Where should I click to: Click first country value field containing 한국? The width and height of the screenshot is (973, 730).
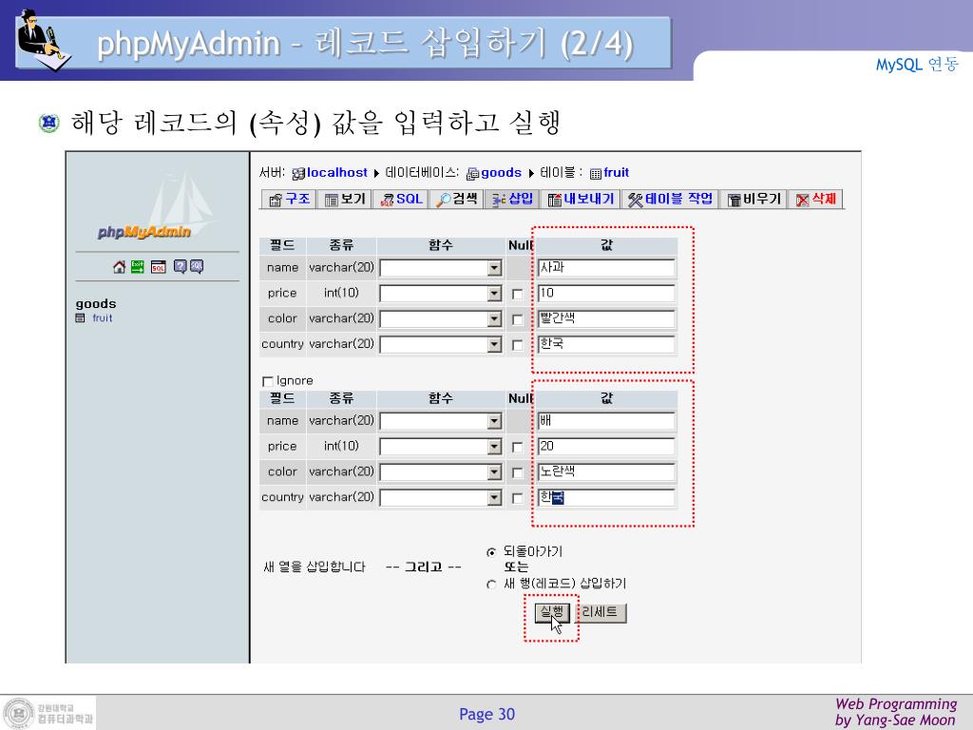coord(606,344)
